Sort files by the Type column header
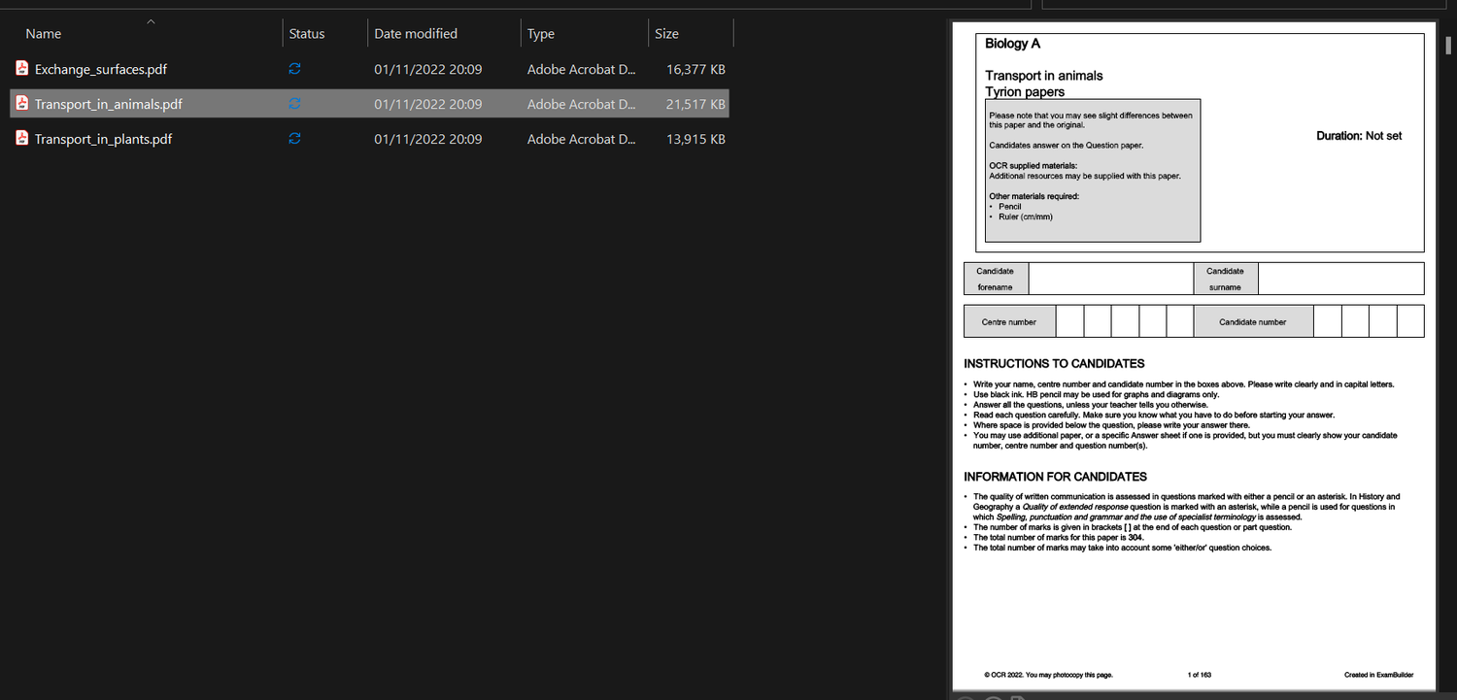This screenshot has width=1457, height=700. (540, 33)
